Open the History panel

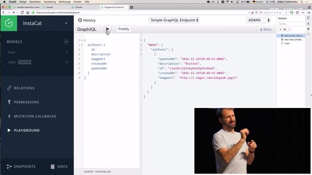tap(87, 20)
